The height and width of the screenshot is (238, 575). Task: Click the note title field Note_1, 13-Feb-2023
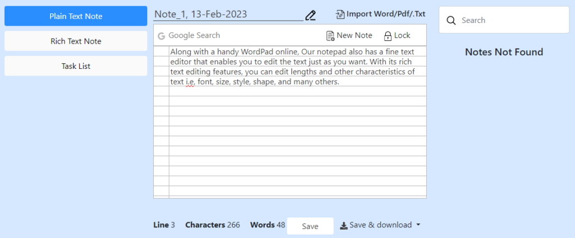click(x=228, y=14)
